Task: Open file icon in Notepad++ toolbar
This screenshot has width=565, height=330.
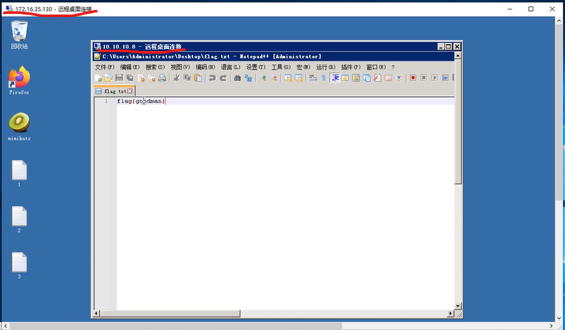Action: coord(108,77)
